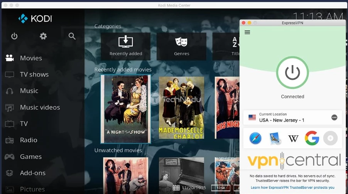Screen dimensions: 348x194
Task: Click the Kodi logo
Action: click(x=35, y=19)
